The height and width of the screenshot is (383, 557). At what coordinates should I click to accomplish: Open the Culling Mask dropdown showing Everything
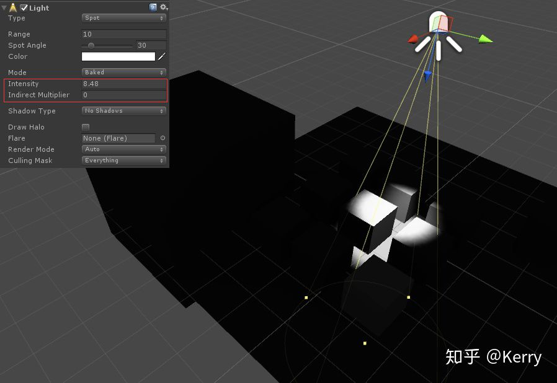(123, 161)
